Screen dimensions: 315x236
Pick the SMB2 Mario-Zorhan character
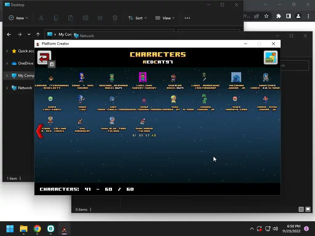pos(144,100)
